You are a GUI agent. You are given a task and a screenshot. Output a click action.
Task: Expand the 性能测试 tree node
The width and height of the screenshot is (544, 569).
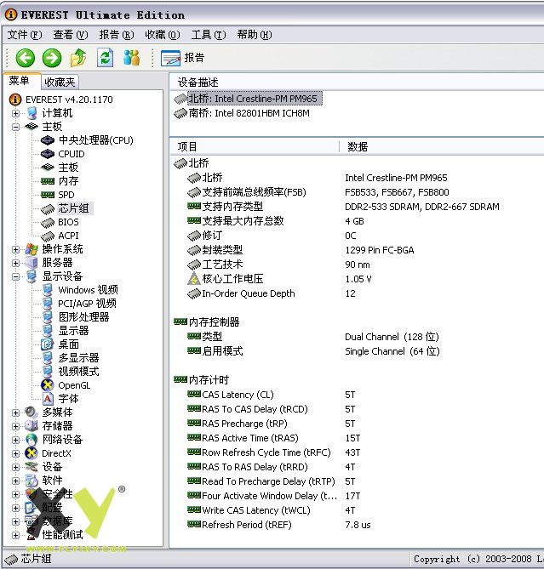(x=15, y=535)
